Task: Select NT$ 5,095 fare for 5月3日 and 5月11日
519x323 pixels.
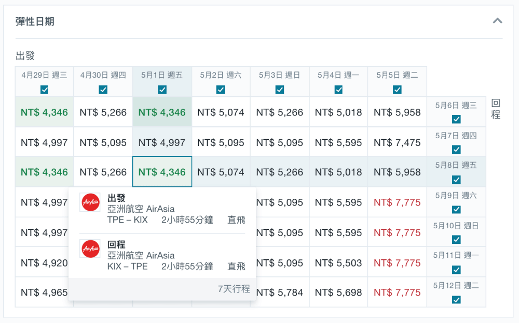Action: 282,262
